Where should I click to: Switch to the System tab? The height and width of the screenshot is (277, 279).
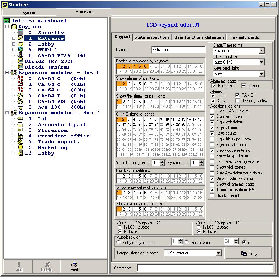(29, 13)
